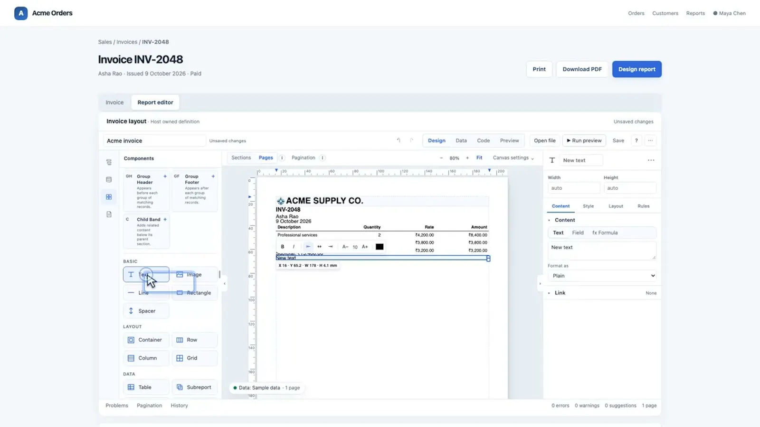
Task: Decrease font size with A- button
Action: pyautogui.click(x=345, y=247)
